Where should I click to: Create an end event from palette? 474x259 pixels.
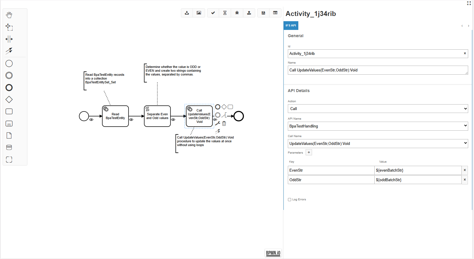[9, 87]
